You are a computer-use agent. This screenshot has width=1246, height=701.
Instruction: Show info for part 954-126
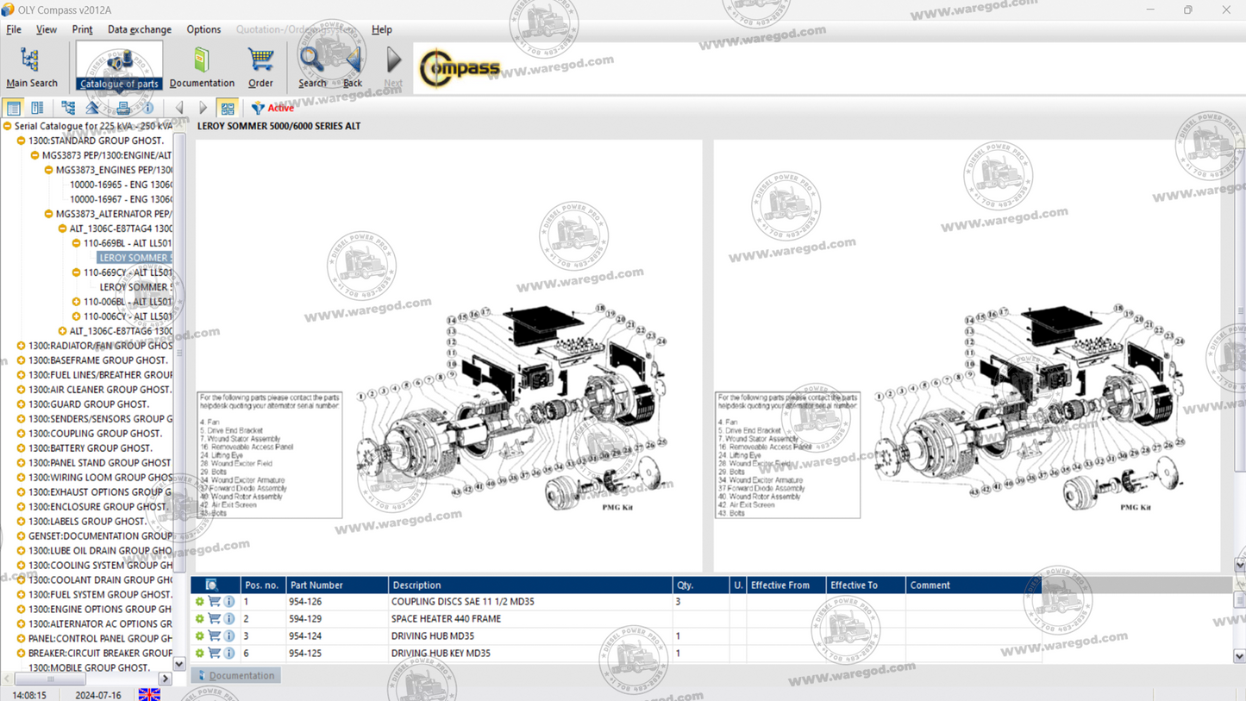point(229,602)
